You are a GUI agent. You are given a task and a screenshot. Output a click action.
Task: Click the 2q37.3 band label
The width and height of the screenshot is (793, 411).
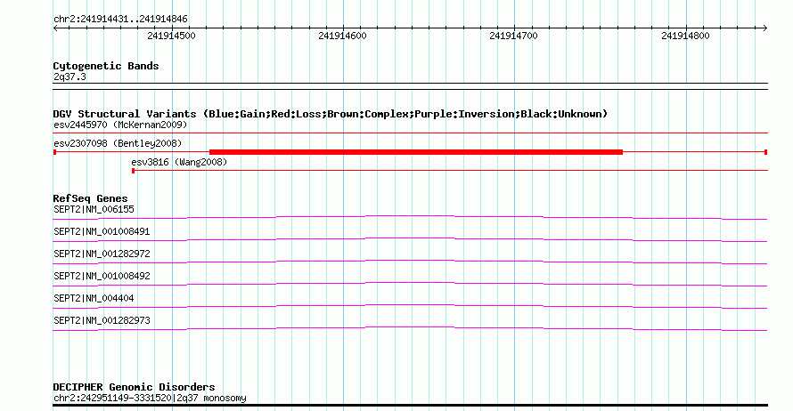click(69, 77)
